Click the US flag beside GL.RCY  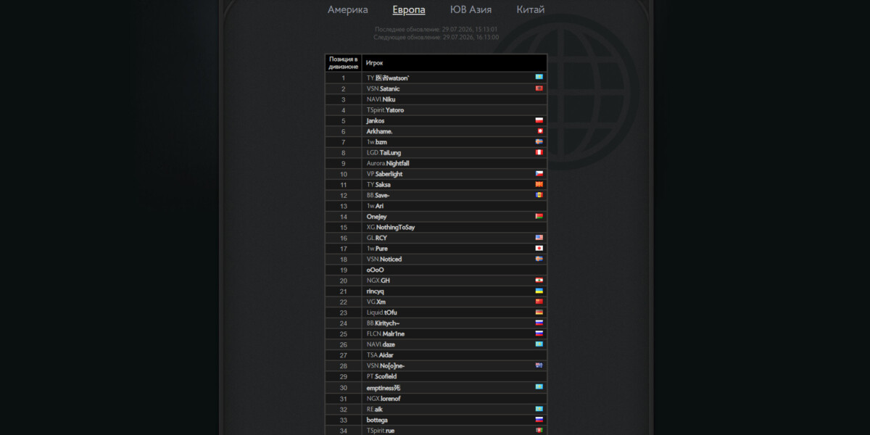[x=539, y=238]
